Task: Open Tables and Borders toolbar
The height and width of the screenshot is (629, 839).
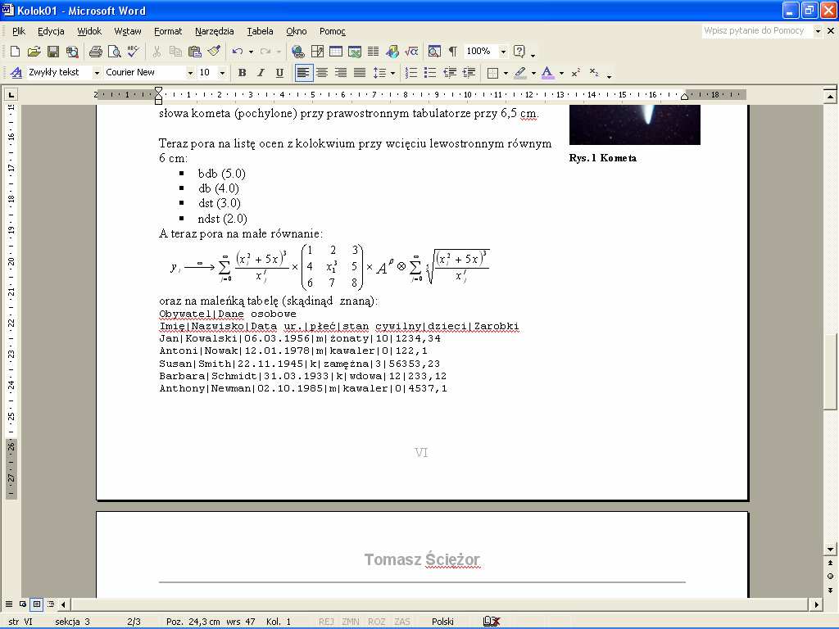Action: point(317,52)
